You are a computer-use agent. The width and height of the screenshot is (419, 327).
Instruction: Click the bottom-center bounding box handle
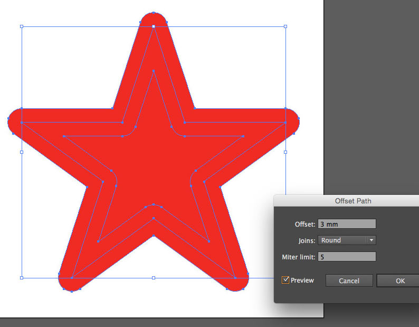[x=154, y=277]
